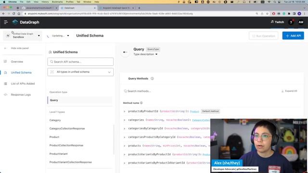Switch to the DataGraph browser tab
The width and height of the screenshot is (308, 173).
[x=78, y=8]
